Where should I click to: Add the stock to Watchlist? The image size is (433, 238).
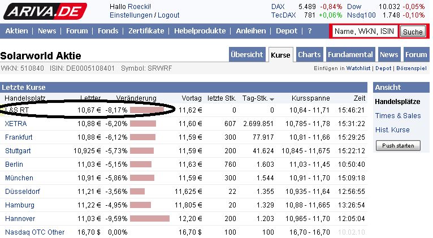click(x=358, y=68)
